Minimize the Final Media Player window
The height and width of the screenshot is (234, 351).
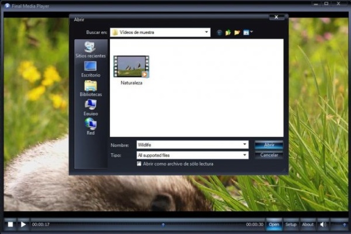tap(316, 4)
